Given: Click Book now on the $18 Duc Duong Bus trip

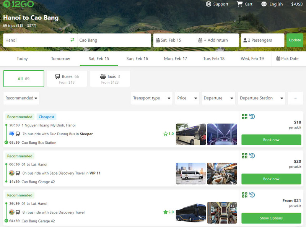Looking at the screenshot, I should click(271, 140).
